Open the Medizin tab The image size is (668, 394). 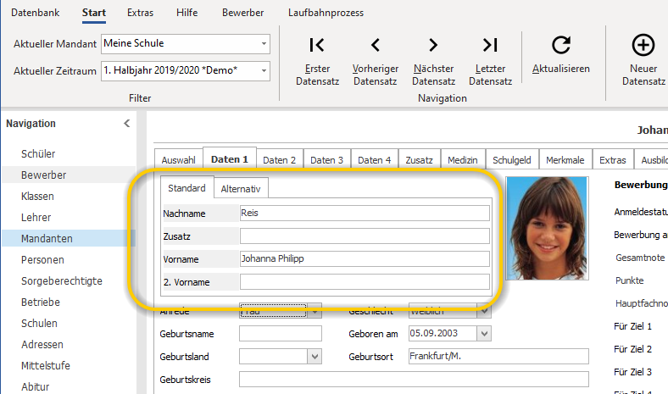pyautogui.click(x=463, y=160)
